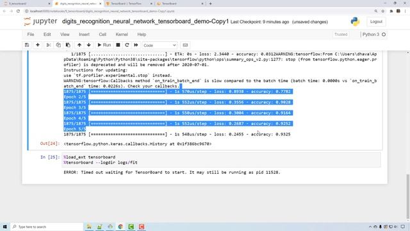Screen dimensions: 410x231
Task: Go back using the browser back arrow
Action: tap(4, 11)
